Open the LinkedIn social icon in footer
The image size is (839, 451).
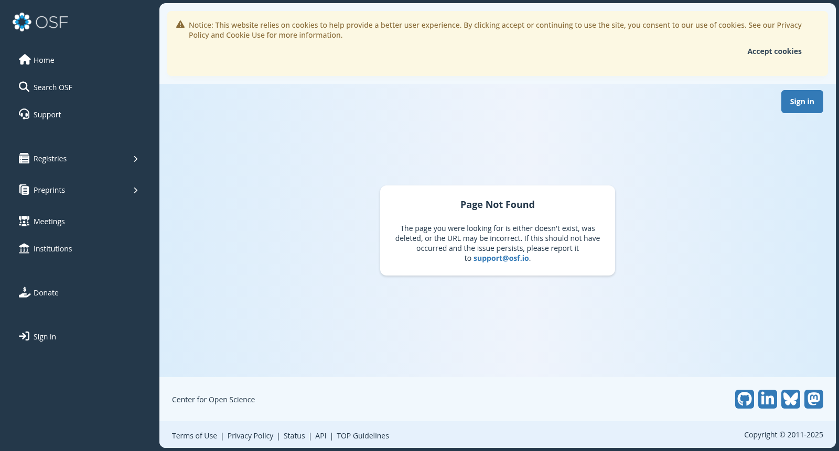point(768,399)
